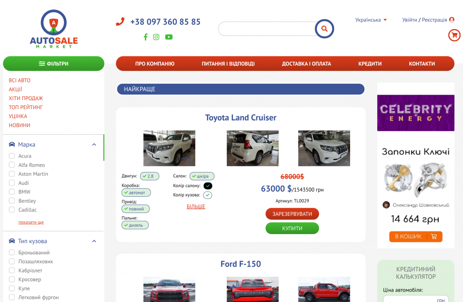Check the Легковий фургон body type
Image resolution: width=463 pixels, height=302 pixels.
coord(12,297)
